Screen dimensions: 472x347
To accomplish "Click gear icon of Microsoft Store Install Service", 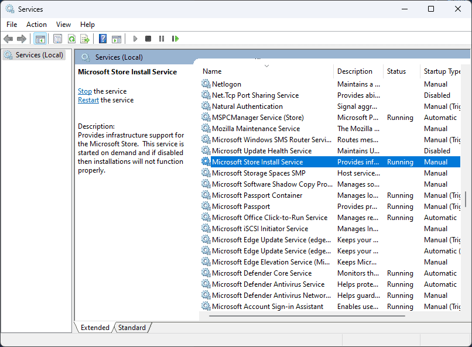I will 206,162.
